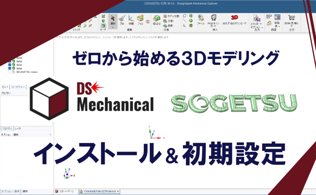Open the 部品表 dropdown arrow
This screenshot has height=195, width=316.
point(279,26)
